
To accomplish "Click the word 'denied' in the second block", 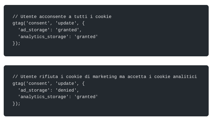I will pos(66,90).
